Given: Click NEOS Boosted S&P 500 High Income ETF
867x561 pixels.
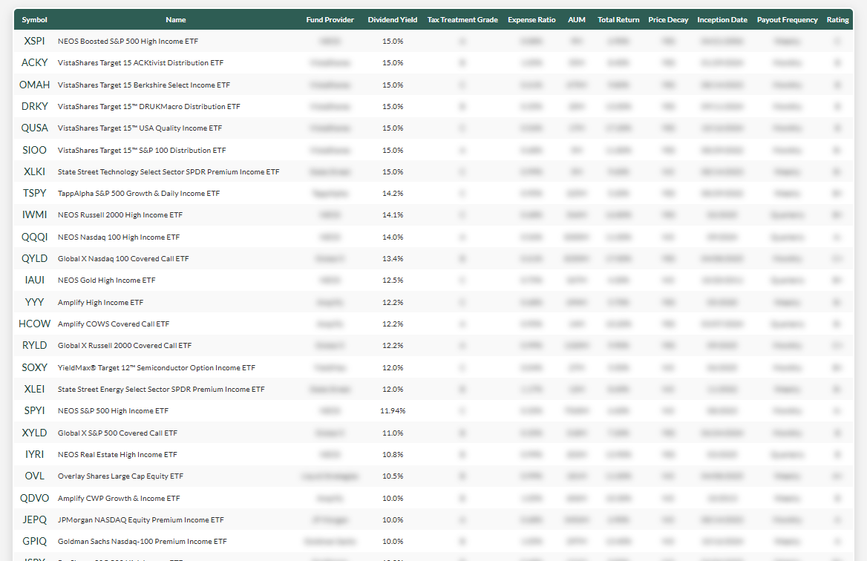Looking at the screenshot, I should (128, 42).
